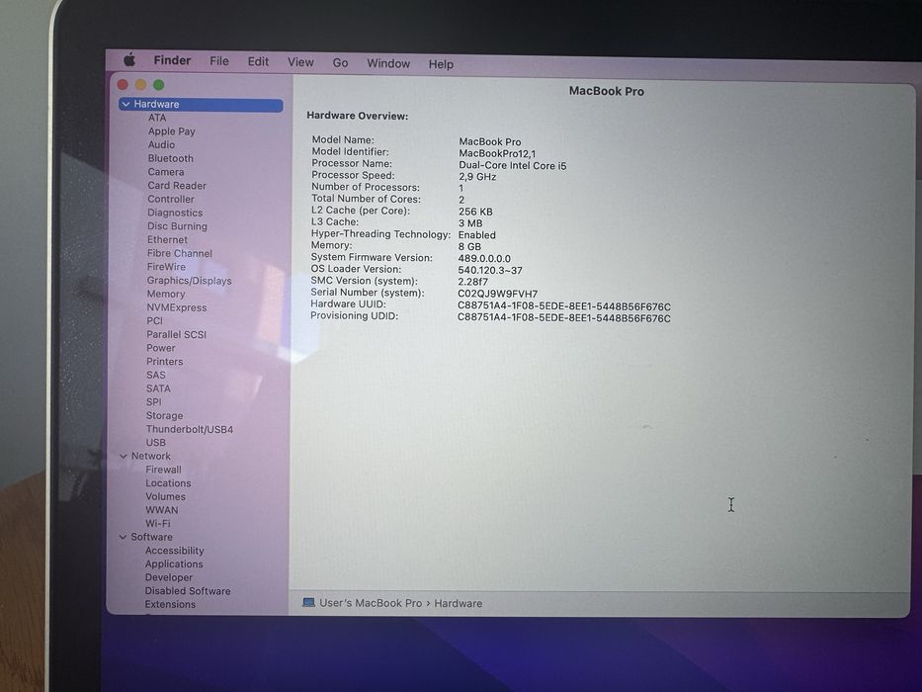Select Apple Pay in the sidebar
This screenshot has height=692, width=922.
[x=172, y=131]
